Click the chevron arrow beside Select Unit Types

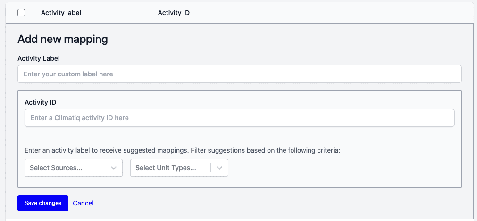[219, 168]
